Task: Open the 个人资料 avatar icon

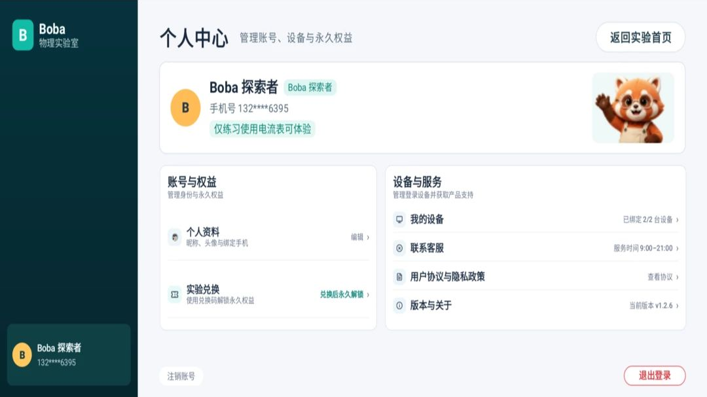Action: (175, 237)
